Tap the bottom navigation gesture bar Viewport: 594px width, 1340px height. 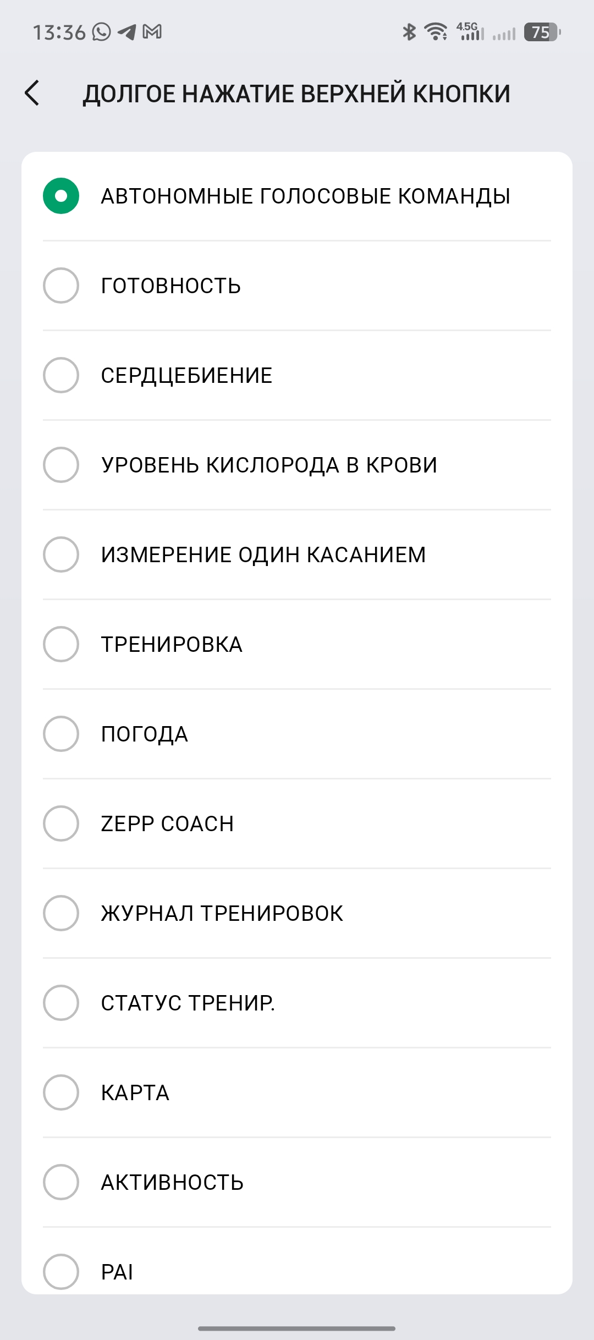[297, 1328]
